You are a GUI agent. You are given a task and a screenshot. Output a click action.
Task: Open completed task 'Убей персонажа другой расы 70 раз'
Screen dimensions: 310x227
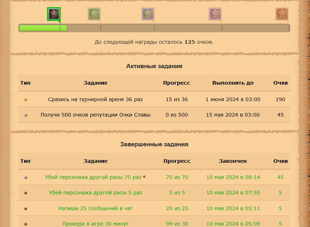(93, 177)
